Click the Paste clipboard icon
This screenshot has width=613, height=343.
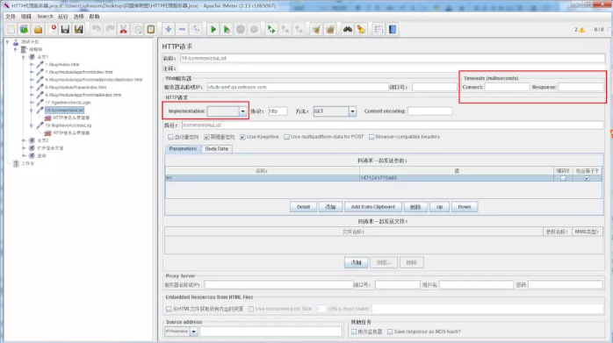tap(151, 29)
